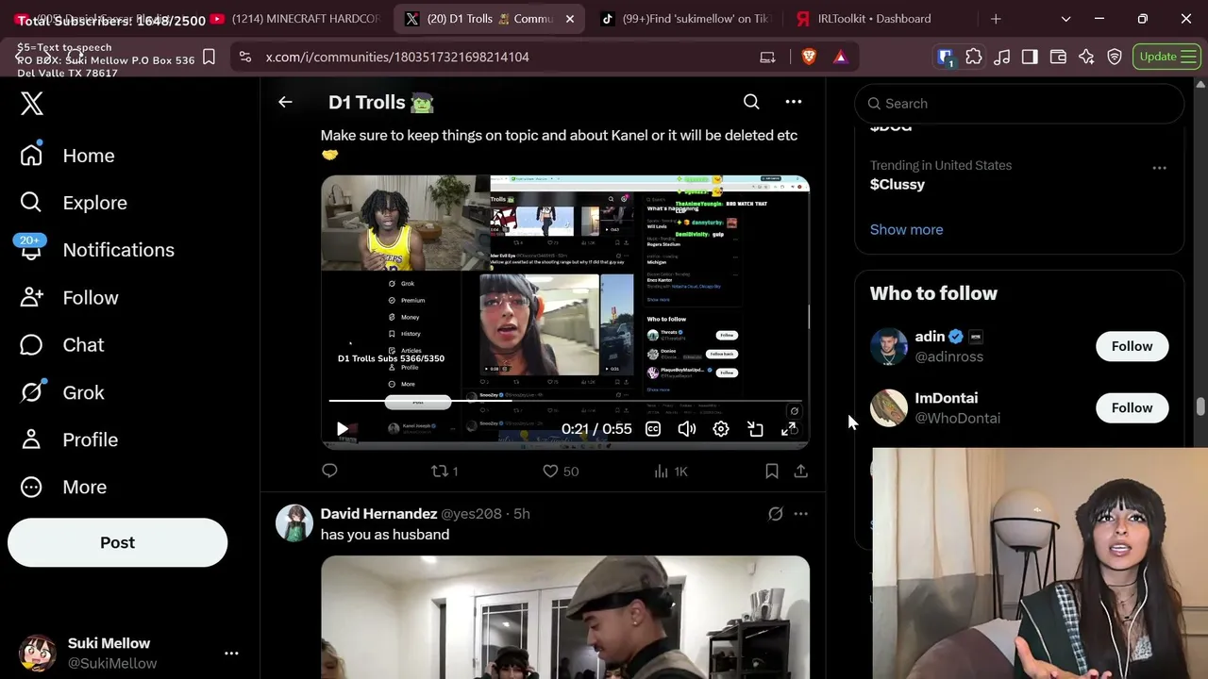This screenshot has width=1208, height=679.
Task: Share the video post
Action: 800,471
